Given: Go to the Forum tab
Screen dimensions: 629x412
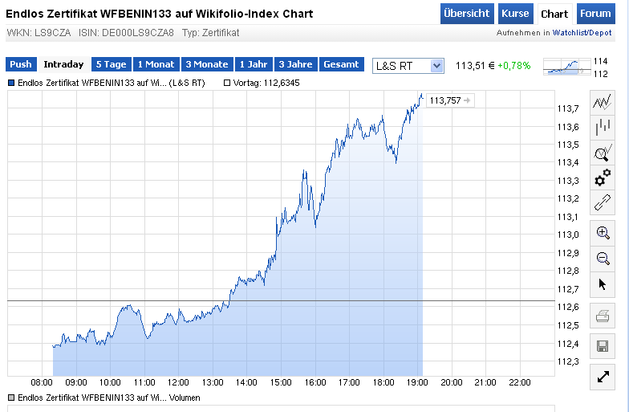Looking at the screenshot, I should [x=595, y=14].
